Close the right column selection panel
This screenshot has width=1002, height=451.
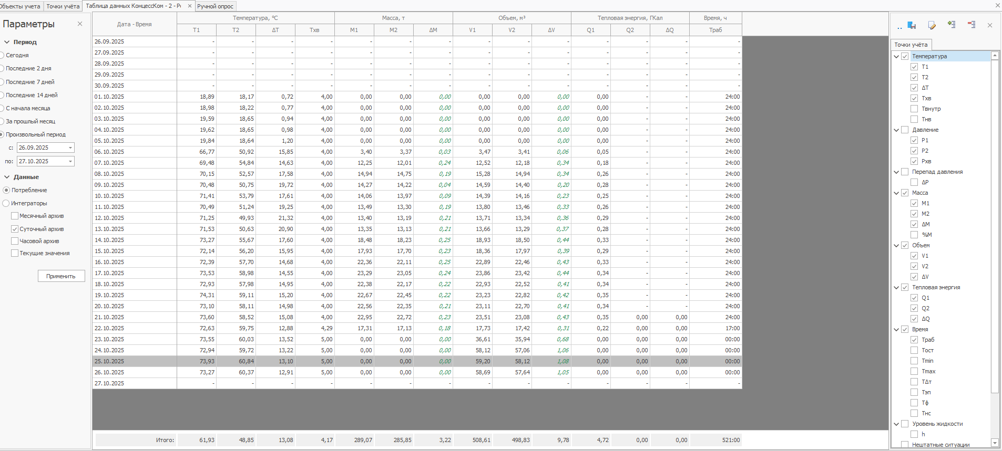[x=990, y=25]
